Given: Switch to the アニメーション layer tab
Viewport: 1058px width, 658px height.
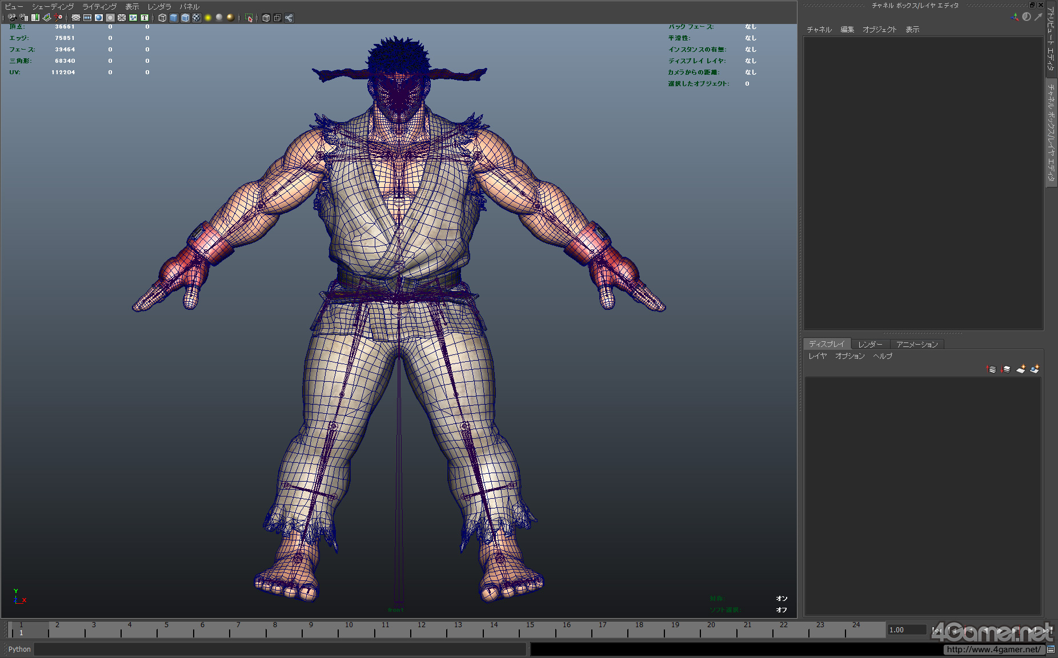Looking at the screenshot, I should click(x=916, y=344).
